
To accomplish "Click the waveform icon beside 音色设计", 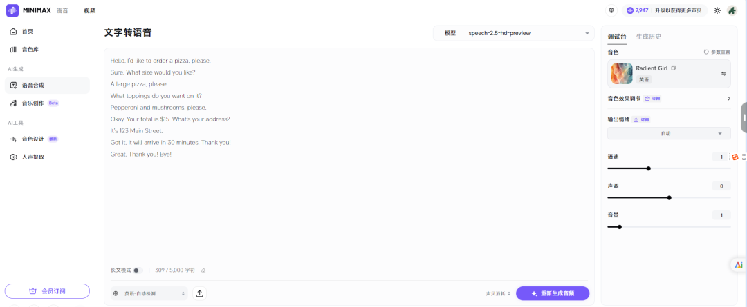I will [x=13, y=139].
